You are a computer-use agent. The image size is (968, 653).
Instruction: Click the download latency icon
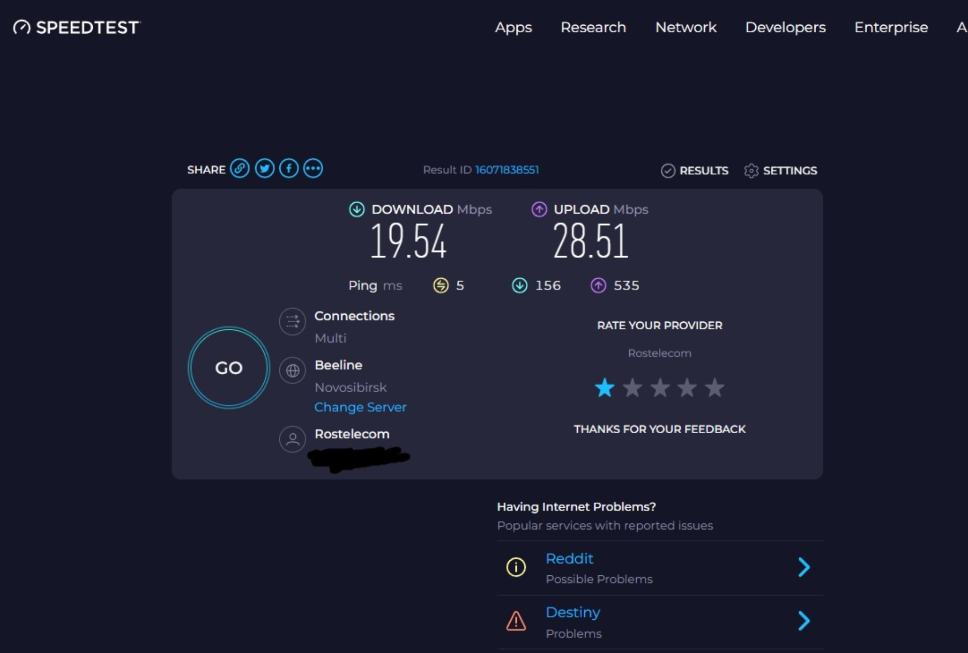(x=520, y=285)
